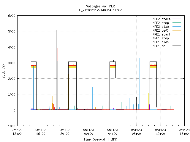The height and width of the screenshot is (142, 190).
Task: Click the 'Time (yymmdd HH:MM)' x-axis title
Action: point(100,139)
